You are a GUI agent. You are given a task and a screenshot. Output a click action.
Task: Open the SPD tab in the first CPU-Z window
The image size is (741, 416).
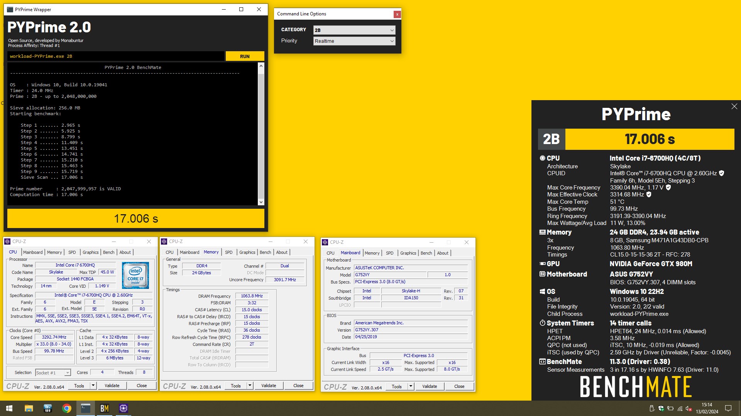(x=72, y=252)
